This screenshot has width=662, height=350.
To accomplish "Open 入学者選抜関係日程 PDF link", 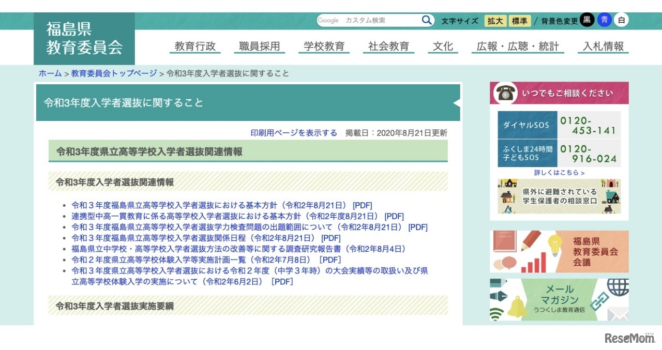I will tap(206, 238).
